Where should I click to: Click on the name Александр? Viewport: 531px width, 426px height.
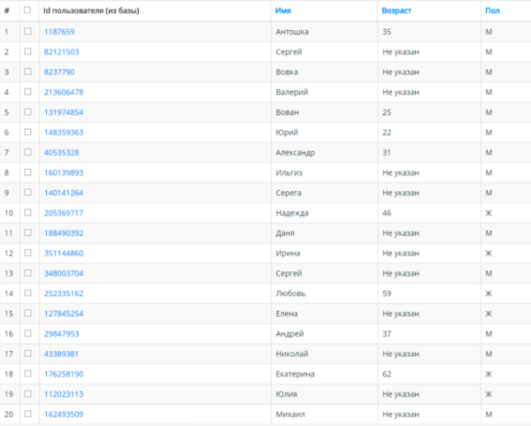(296, 153)
